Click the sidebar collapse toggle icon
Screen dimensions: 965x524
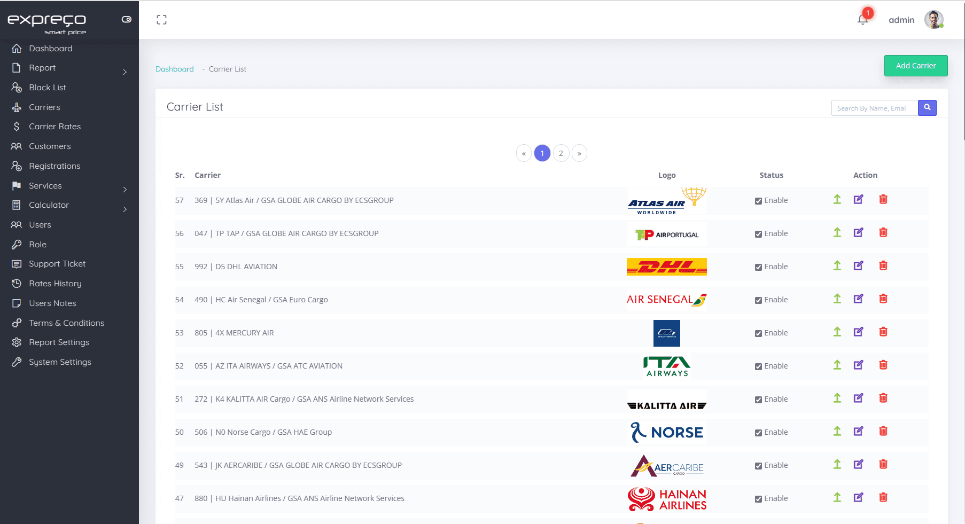tap(127, 19)
